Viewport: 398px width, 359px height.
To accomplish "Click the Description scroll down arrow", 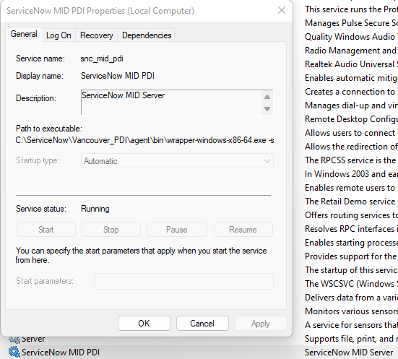I will pyautogui.click(x=267, y=108).
